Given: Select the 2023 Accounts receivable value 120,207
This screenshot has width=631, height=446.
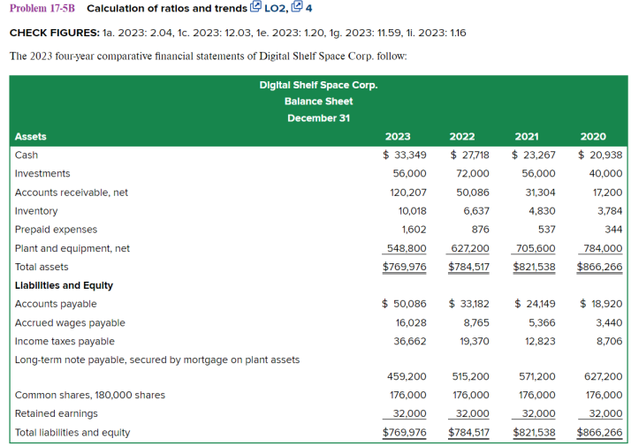Looking at the screenshot, I should [408, 193].
